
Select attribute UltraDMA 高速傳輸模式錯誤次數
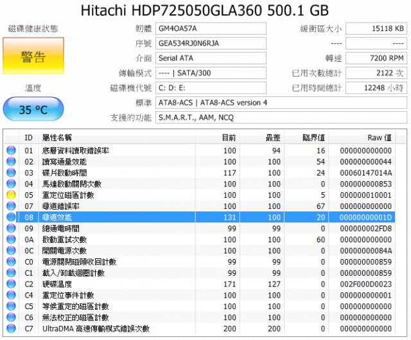[96, 328]
